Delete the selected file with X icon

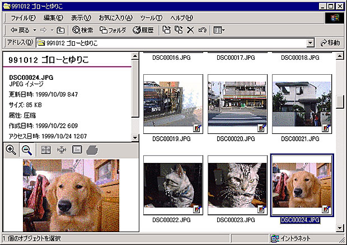pyautogui.click(x=190, y=30)
